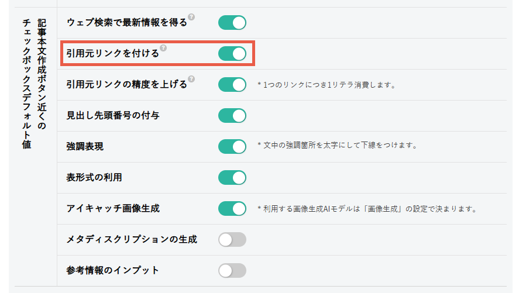519x293 pixels.
Task: Turn on 参考情報のインプット toggle
Action: click(232, 271)
